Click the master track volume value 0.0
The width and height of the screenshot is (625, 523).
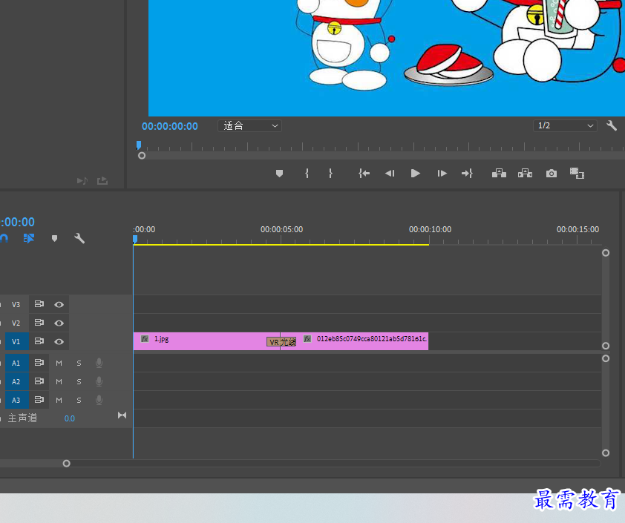69,418
